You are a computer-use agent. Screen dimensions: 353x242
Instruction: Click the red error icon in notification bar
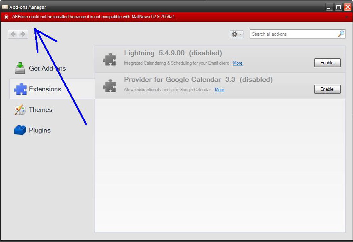[x=6, y=17]
